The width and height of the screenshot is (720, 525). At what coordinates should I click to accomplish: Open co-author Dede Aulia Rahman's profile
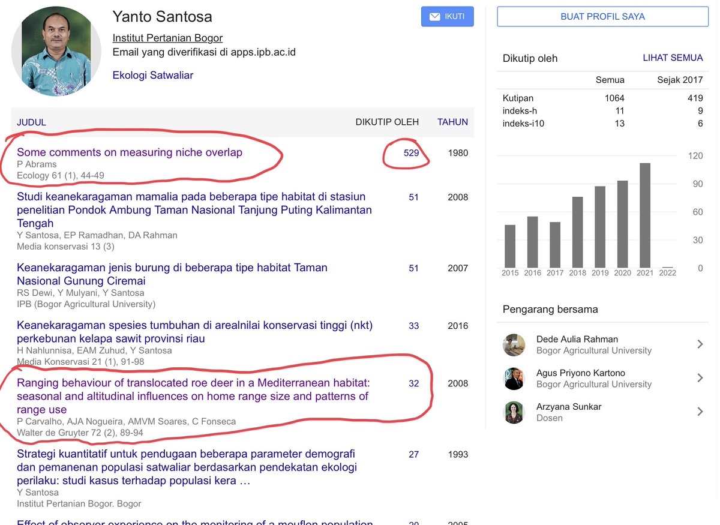(577, 339)
